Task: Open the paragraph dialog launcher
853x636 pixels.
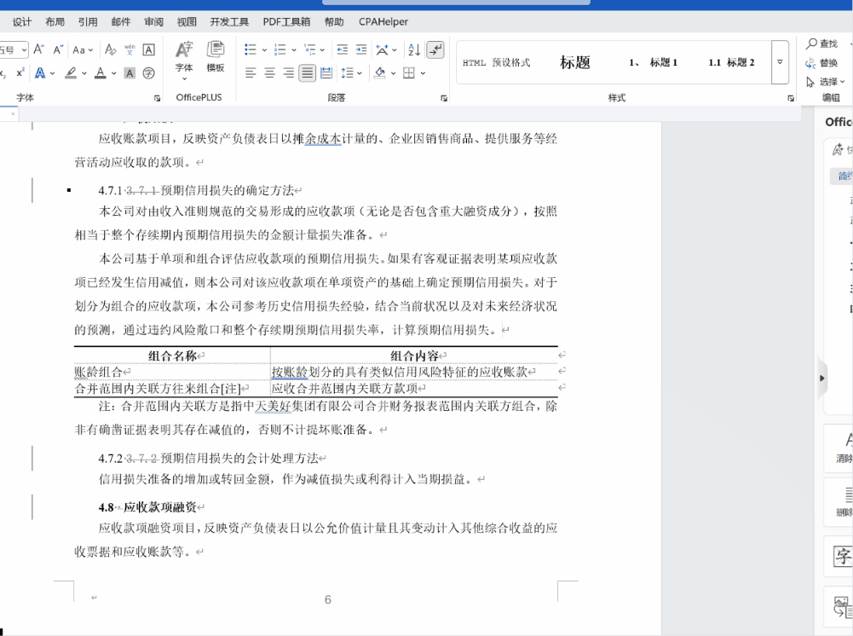Action: [x=444, y=99]
